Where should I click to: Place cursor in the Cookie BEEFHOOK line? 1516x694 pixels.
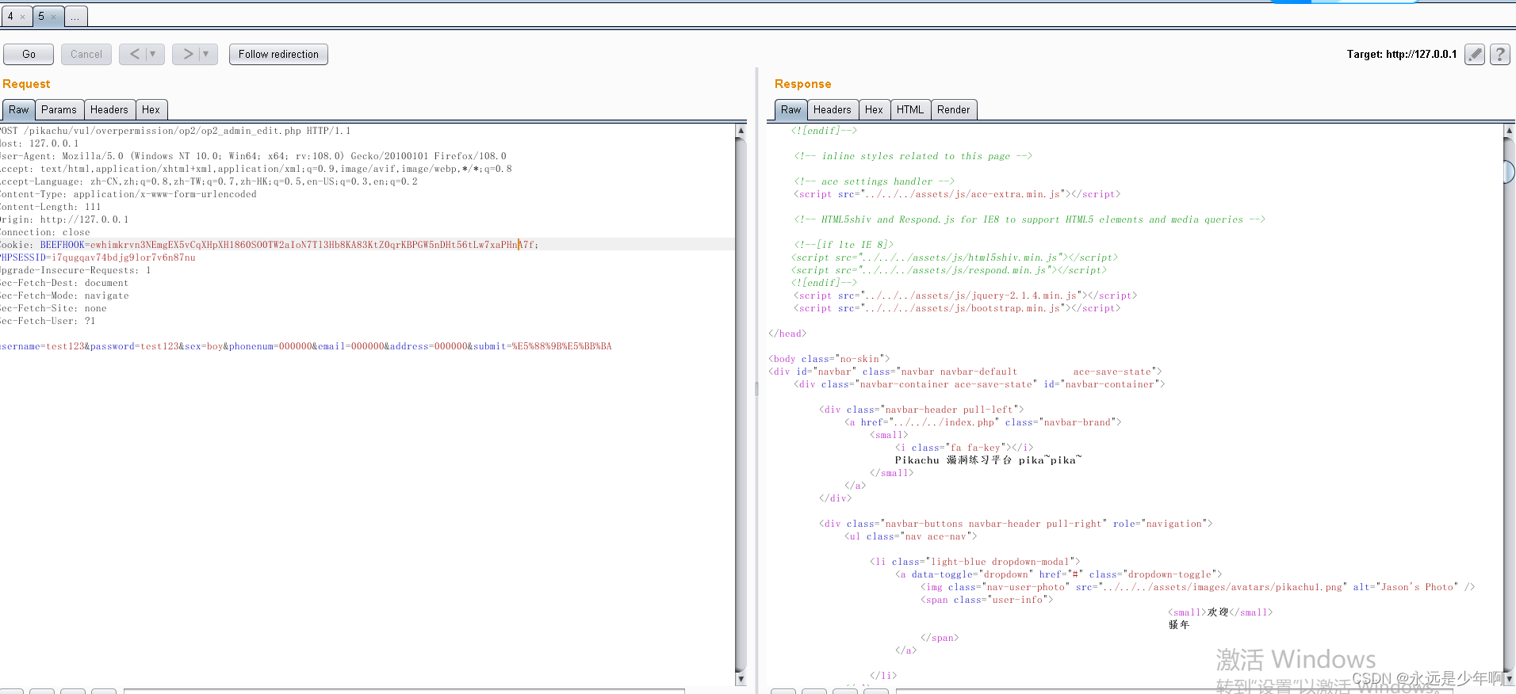coord(270,245)
